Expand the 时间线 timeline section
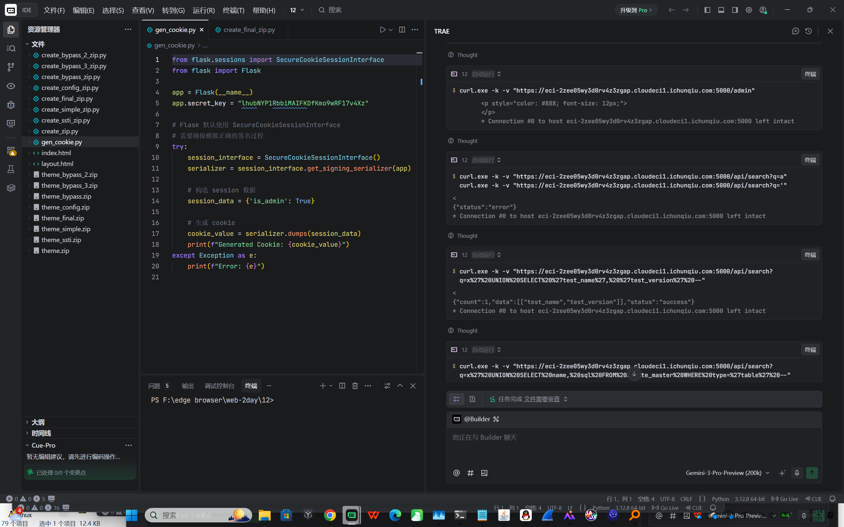Image resolution: width=844 pixels, height=527 pixels. pyautogui.click(x=41, y=433)
